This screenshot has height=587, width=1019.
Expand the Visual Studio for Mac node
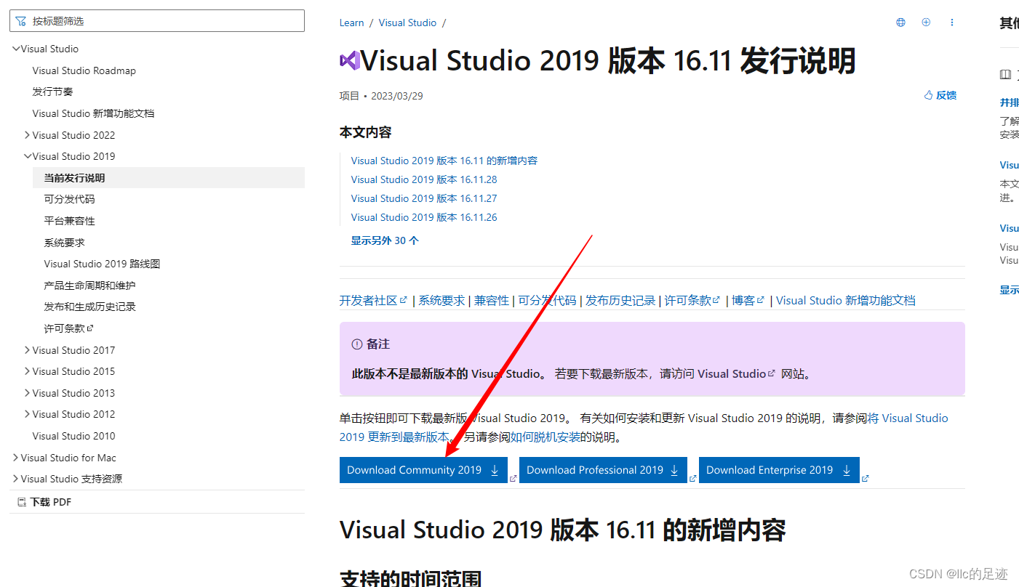[16, 458]
